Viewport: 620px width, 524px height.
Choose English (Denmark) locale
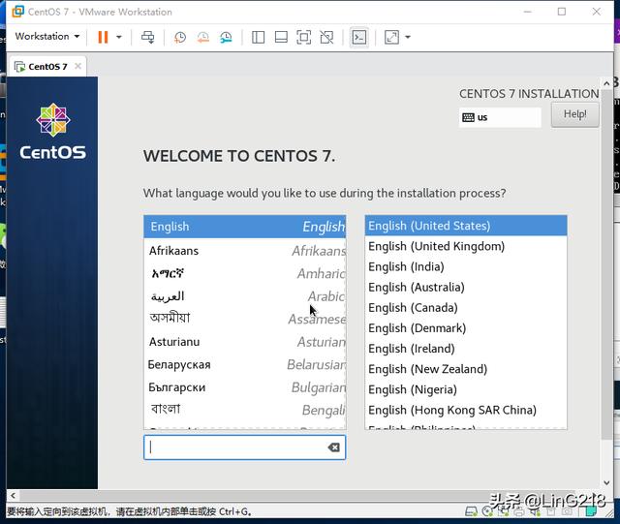(x=466, y=328)
